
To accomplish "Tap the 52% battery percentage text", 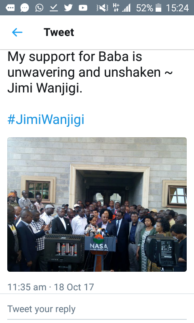I will coord(145,8).
